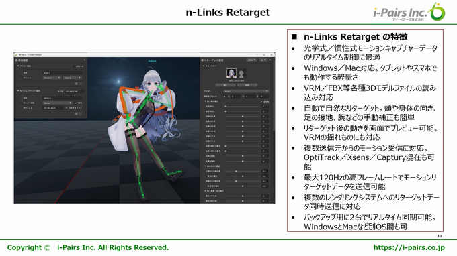This screenshot has width=457, height=256.
Task: Click the value box of the first arm slider
Action: click(265, 107)
